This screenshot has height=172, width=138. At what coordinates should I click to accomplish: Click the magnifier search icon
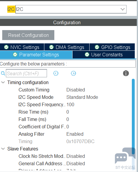(x=3, y=73)
